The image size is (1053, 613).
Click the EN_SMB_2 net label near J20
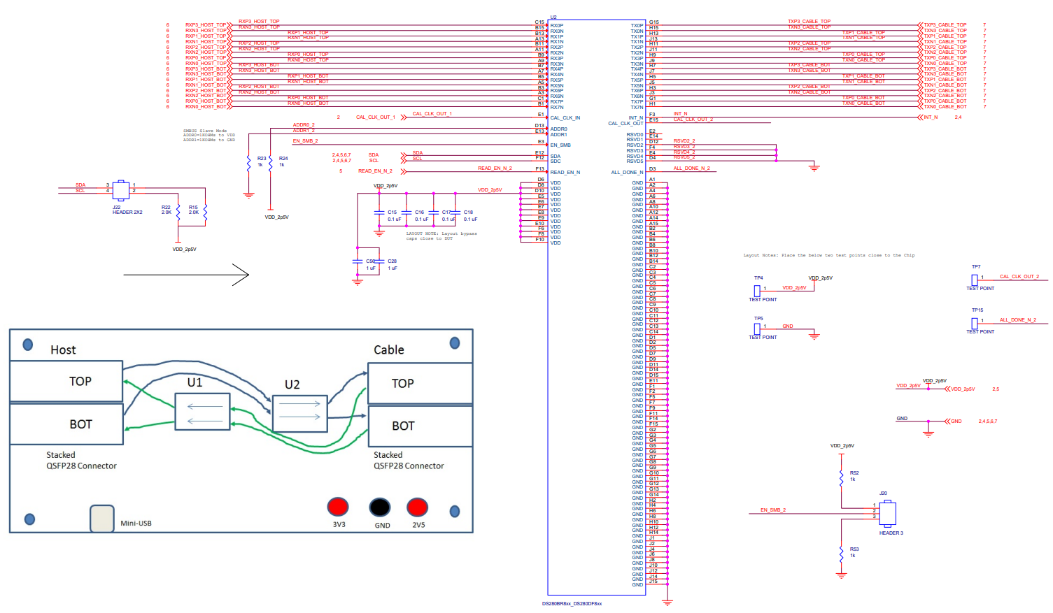pos(773,510)
